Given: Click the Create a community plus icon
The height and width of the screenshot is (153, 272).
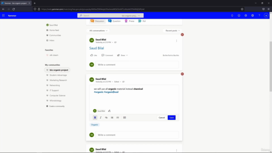Looking at the screenshot, I should pos(47,106).
